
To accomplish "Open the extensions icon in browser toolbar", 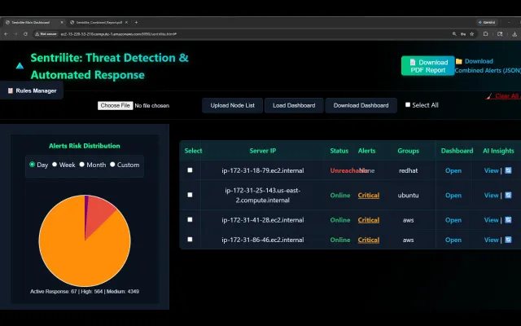I will (x=485, y=34).
